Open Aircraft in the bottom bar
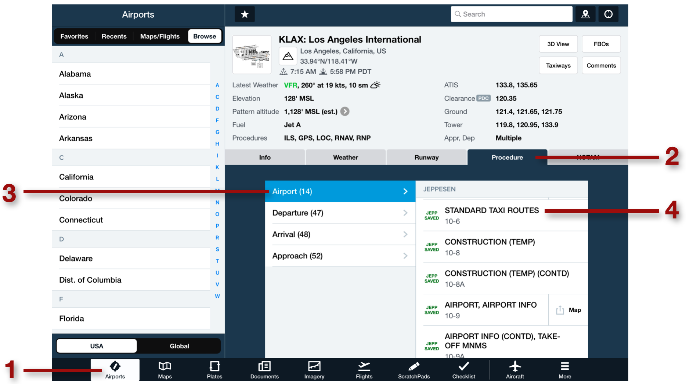 pos(515,370)
